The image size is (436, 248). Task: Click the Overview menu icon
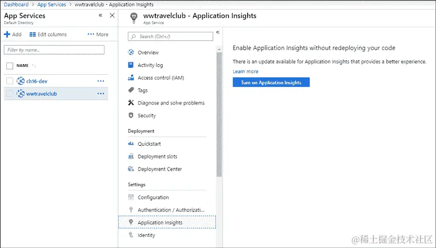pos(131,52)
